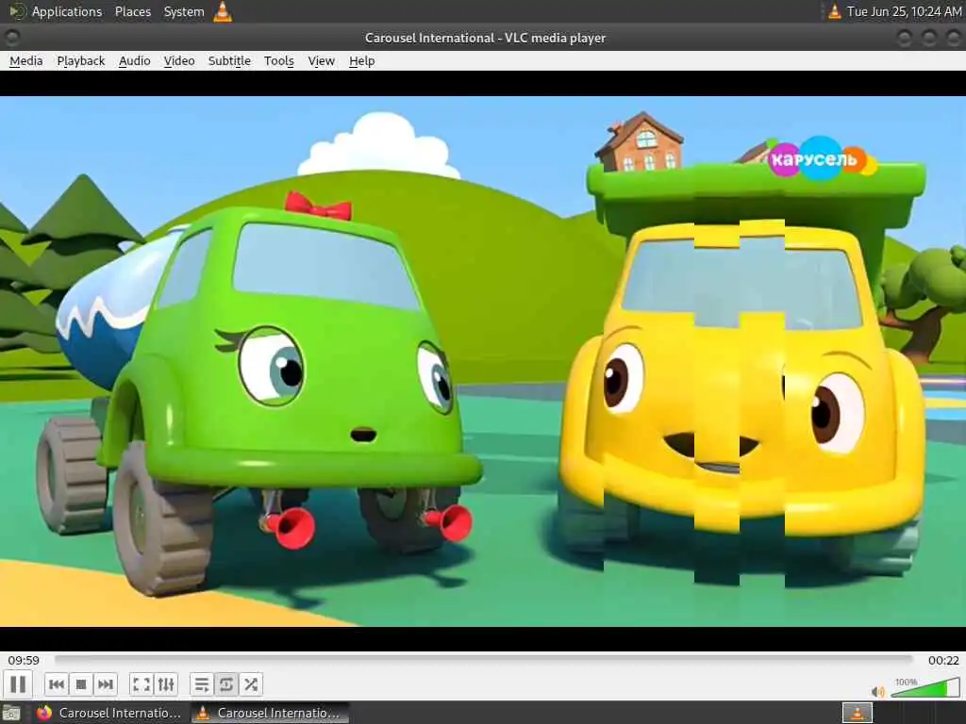Open the System panel menu
This screenshot has height=724, width=966.
pyautogui.click(x=184, y=11)
